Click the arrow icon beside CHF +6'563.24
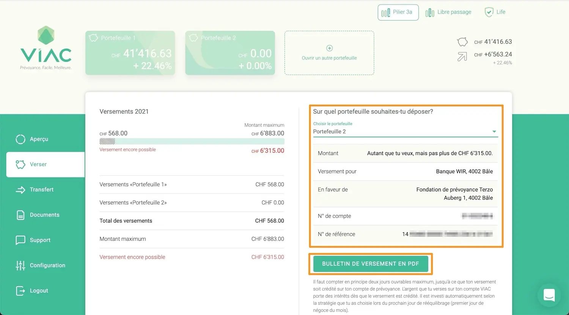The height and width of the screenshot is (315, 569). pyautogui.click(x=462, y=57)
